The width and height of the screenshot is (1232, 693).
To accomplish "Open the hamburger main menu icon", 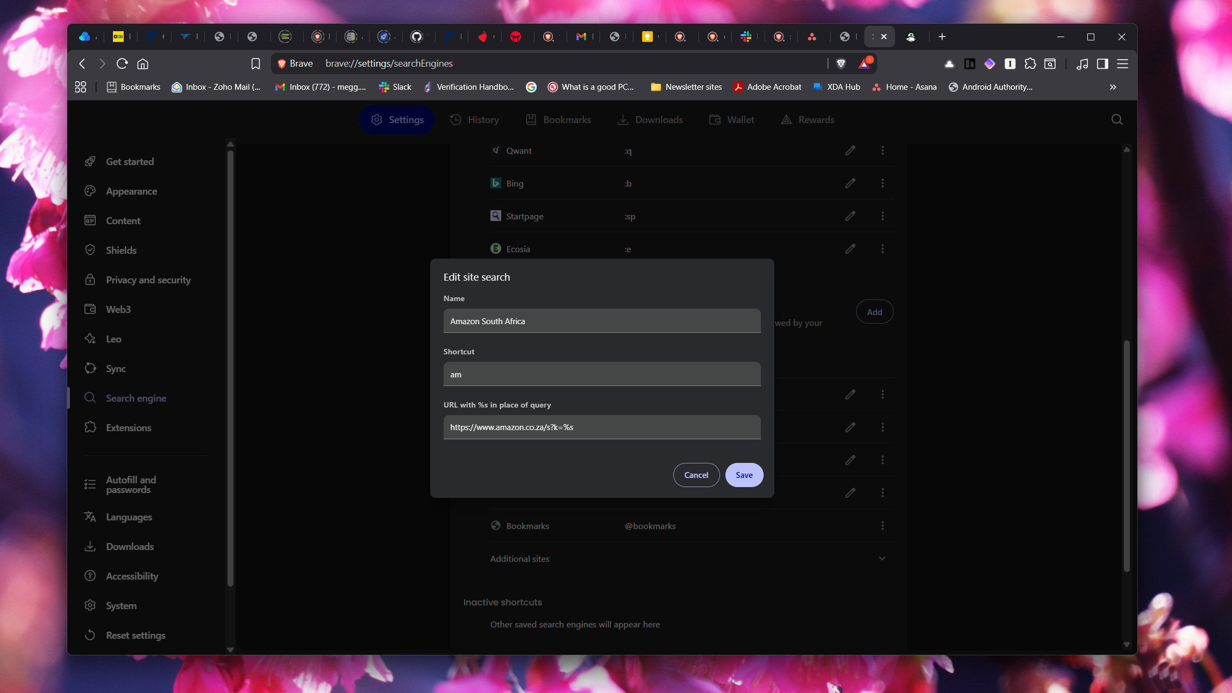I will tap(1122, 63).
